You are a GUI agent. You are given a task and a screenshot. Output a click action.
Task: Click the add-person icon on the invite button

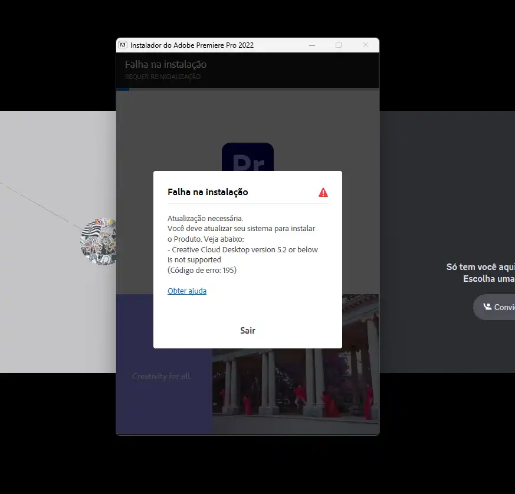pos(487,307)
